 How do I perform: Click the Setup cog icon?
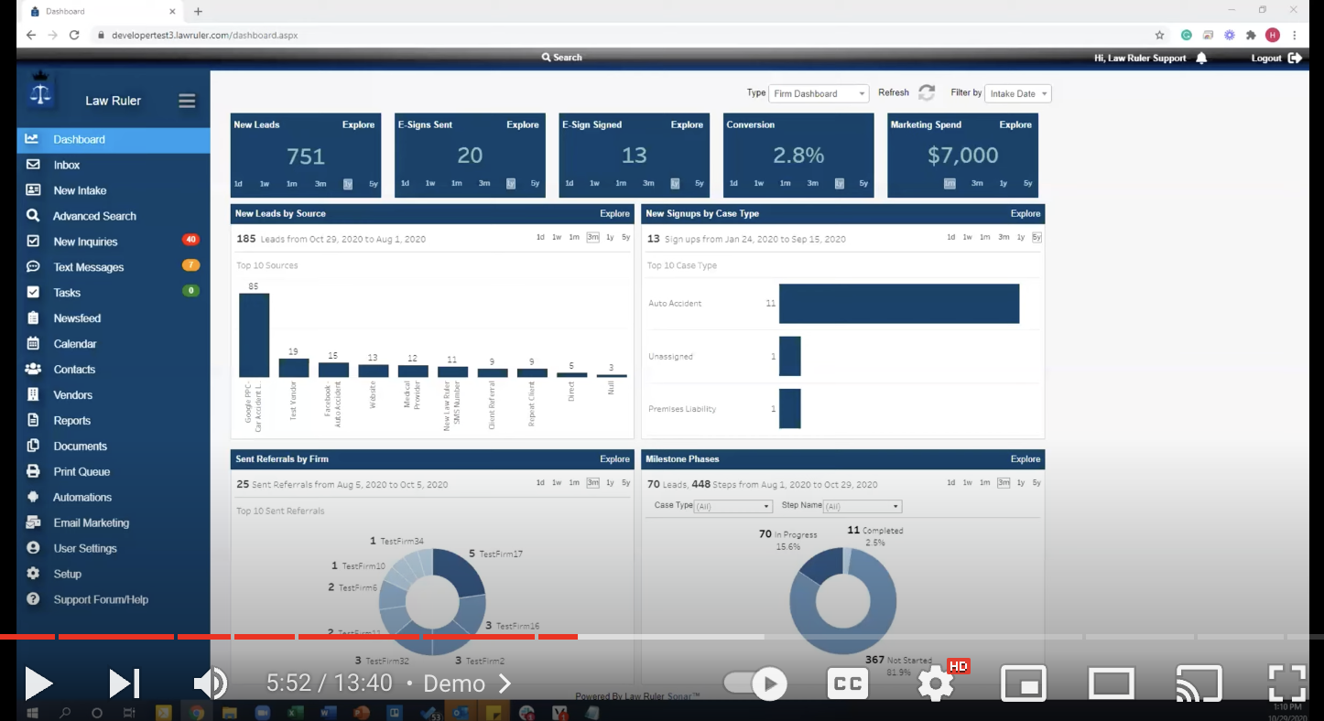33,575
